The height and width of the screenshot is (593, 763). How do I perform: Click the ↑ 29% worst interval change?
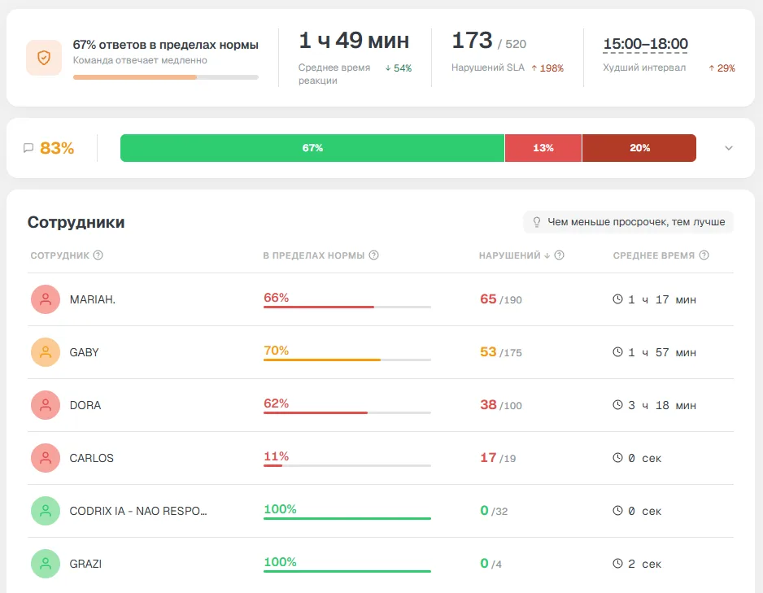tap(722, 68)
